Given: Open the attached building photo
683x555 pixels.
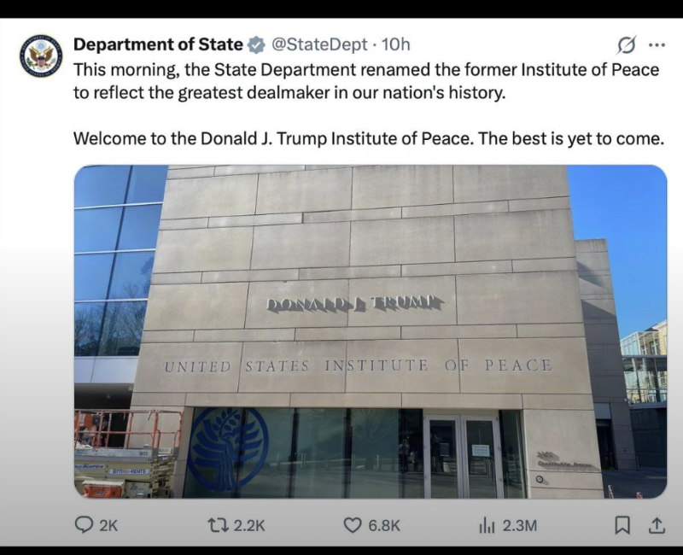Looking at the screenshot, I should (x=370, y=331).
